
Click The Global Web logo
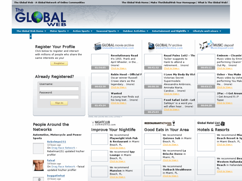pyautogui.click(x=41, y=17)
